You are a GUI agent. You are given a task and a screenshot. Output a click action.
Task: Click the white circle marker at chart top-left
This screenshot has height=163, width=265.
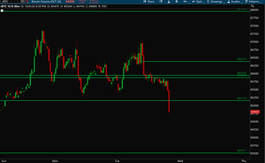[2, 11]
